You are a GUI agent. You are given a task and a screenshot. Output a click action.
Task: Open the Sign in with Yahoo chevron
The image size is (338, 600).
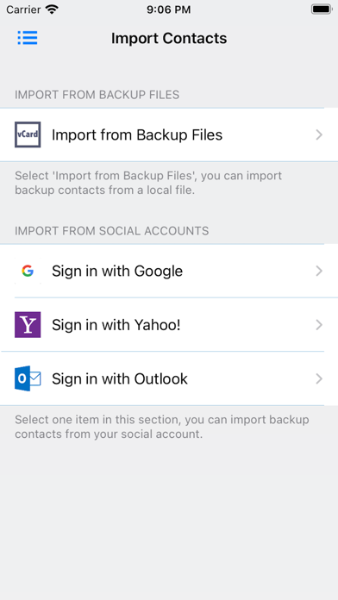pyautogui.click(x=319, y=325)
